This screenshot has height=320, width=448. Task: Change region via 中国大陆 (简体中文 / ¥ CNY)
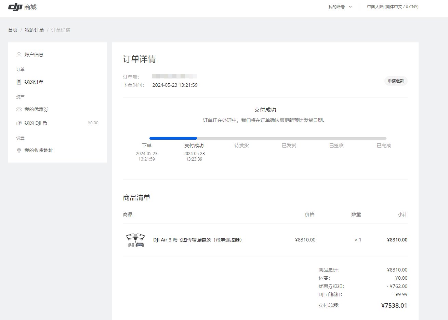(x=393, y=7)
